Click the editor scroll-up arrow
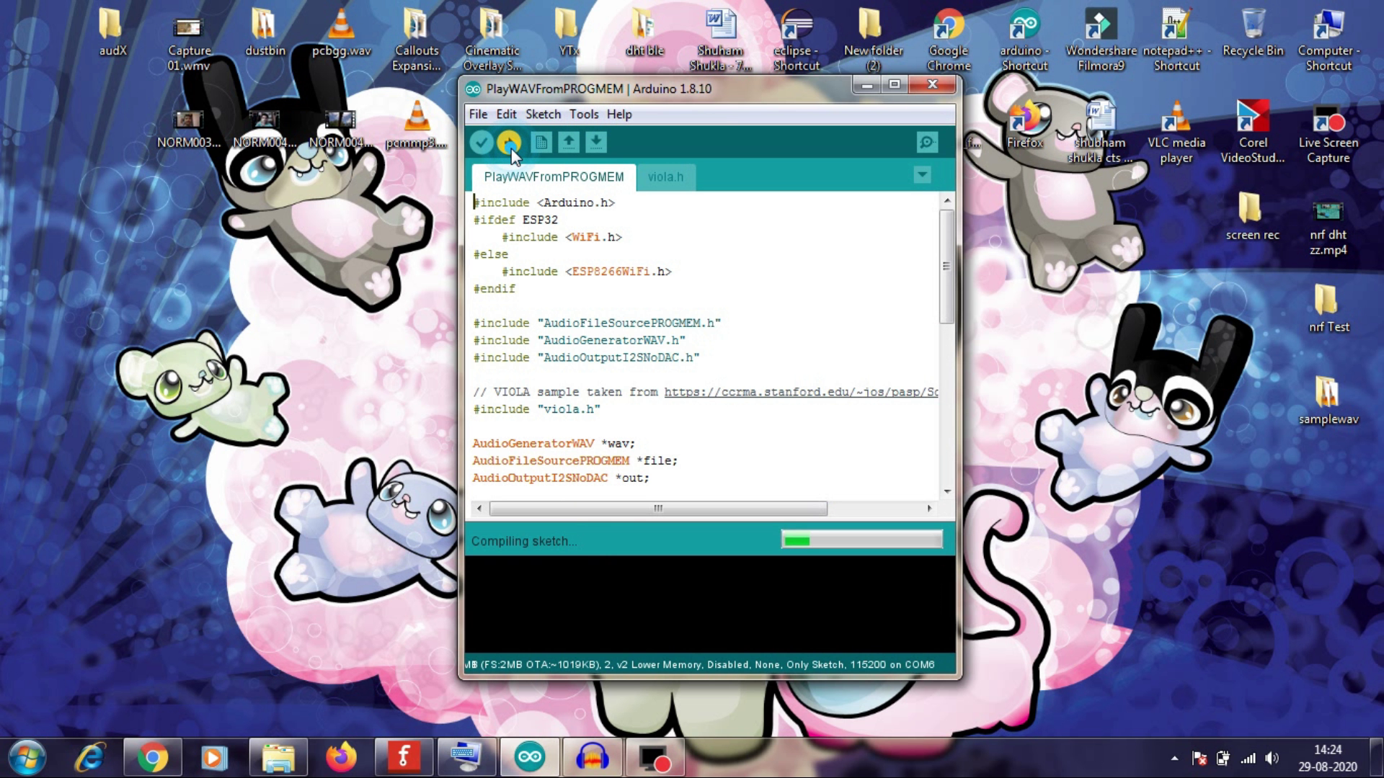Viewport: 1384px width, 778px height. pos(947,200)
